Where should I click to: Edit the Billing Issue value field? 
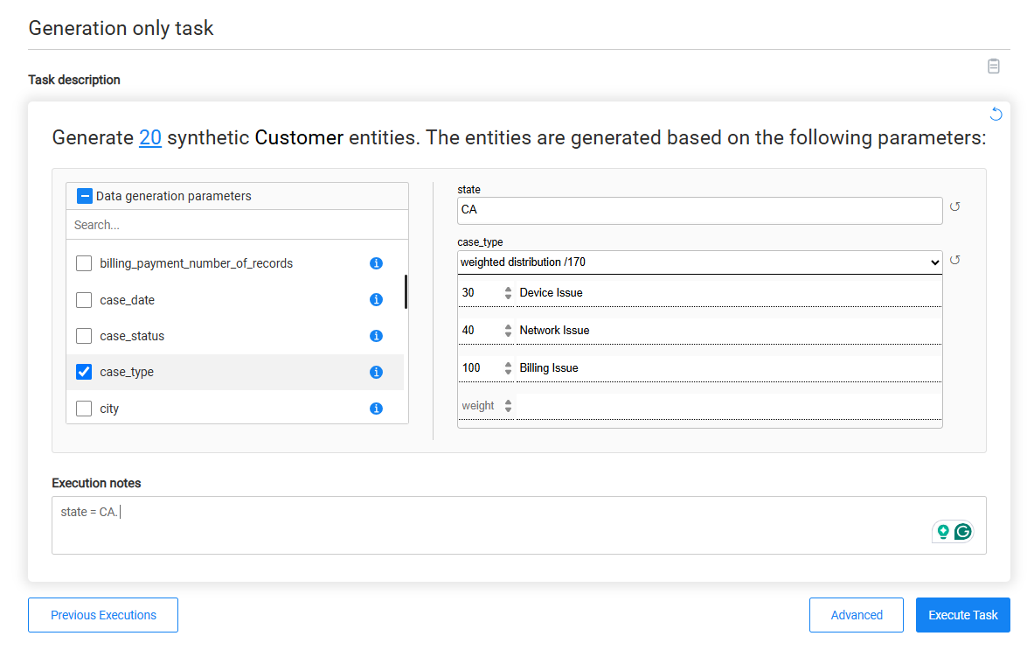729,368
